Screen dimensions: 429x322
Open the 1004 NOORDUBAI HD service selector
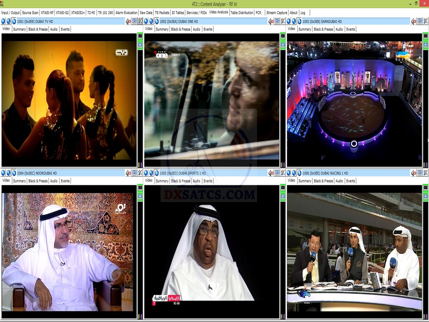coord(71,173)
